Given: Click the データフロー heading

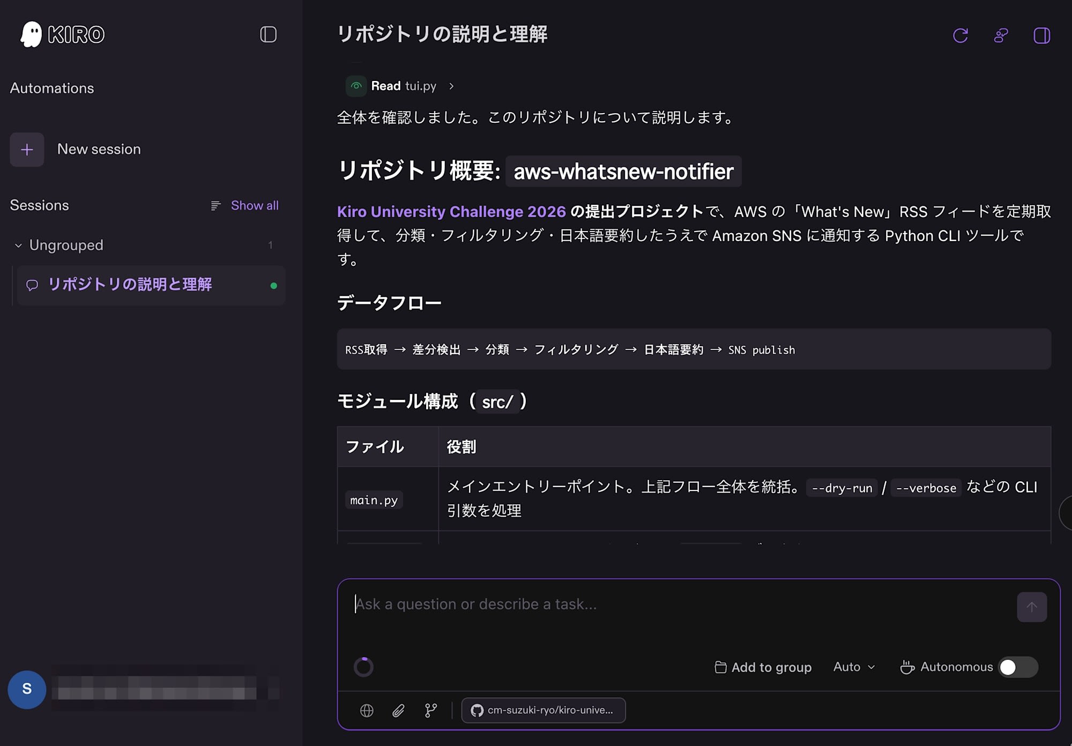Looking at the screenshot, I should point(389,303).
